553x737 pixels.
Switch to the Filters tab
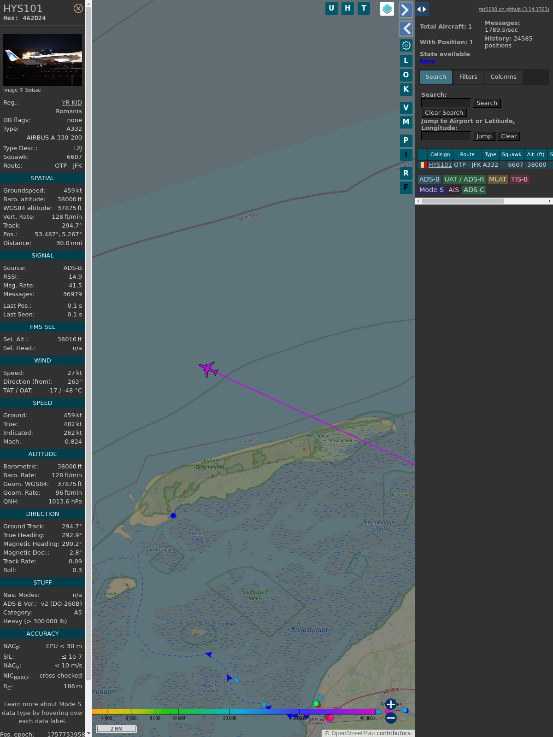pos(468,77)
